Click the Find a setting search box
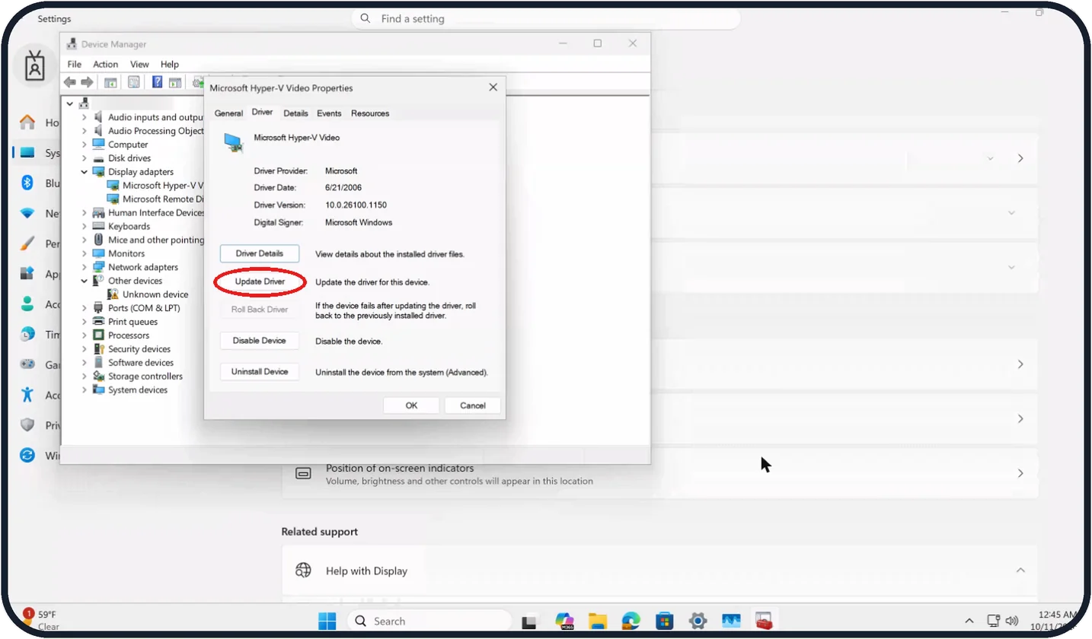Screen dimensions: 1092x639 tap(546, 18)
